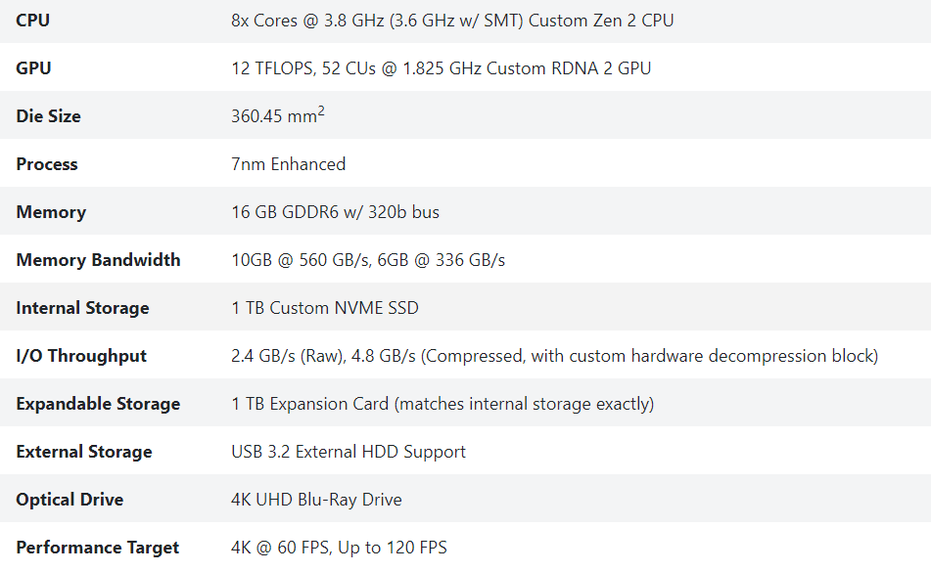This screenshot has width=931, height=572.
Task: Click the USB 3.2 External HDD Support text
Action: 349,453
